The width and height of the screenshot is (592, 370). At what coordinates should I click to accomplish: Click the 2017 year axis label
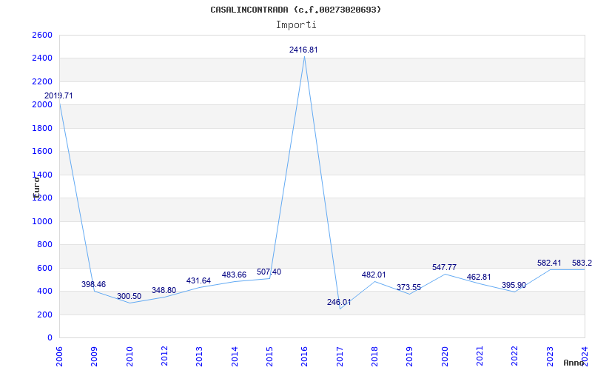click(340, 356)
